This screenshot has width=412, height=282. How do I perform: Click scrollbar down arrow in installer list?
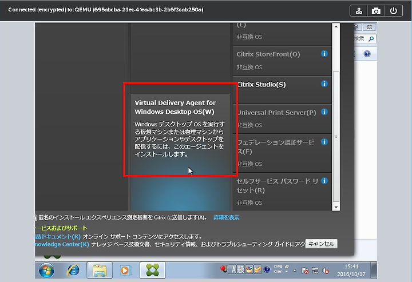[x=336, y=207]
